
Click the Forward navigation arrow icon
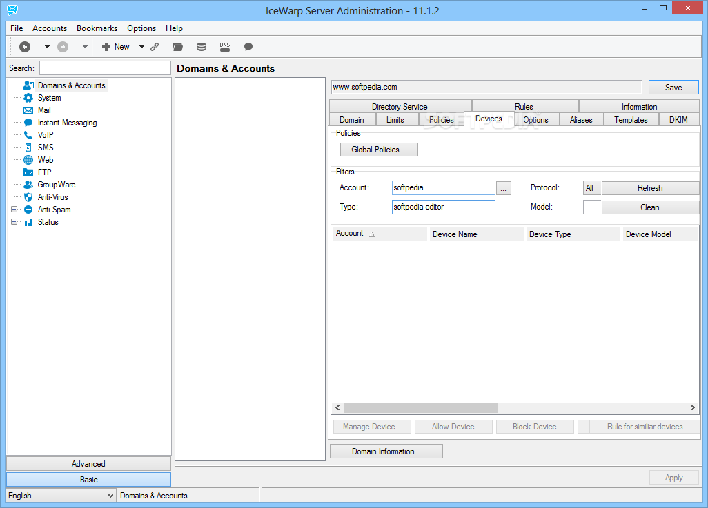click(x=63, y=46)
